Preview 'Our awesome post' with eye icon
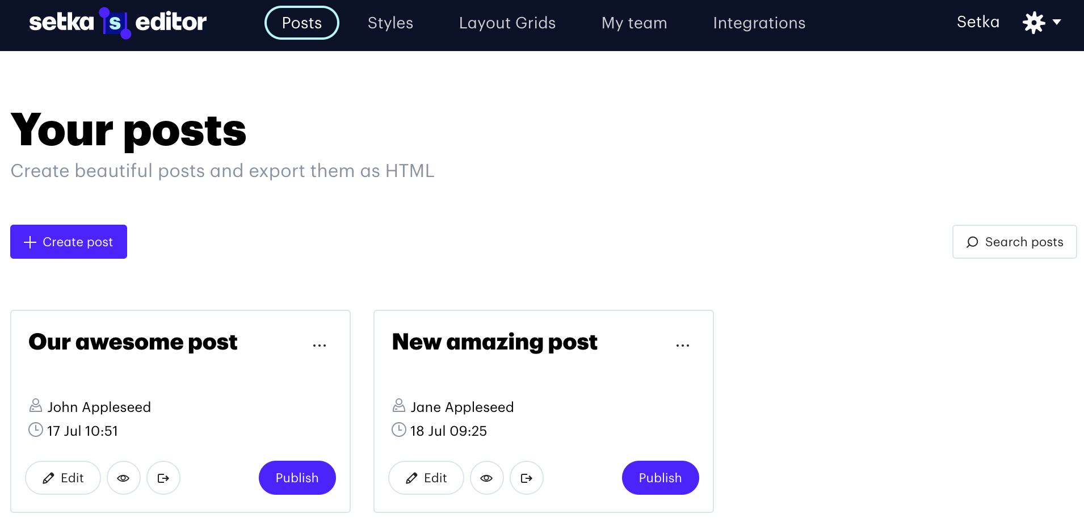Screen dimensions: 1084x522 click(x=123, y=478)
